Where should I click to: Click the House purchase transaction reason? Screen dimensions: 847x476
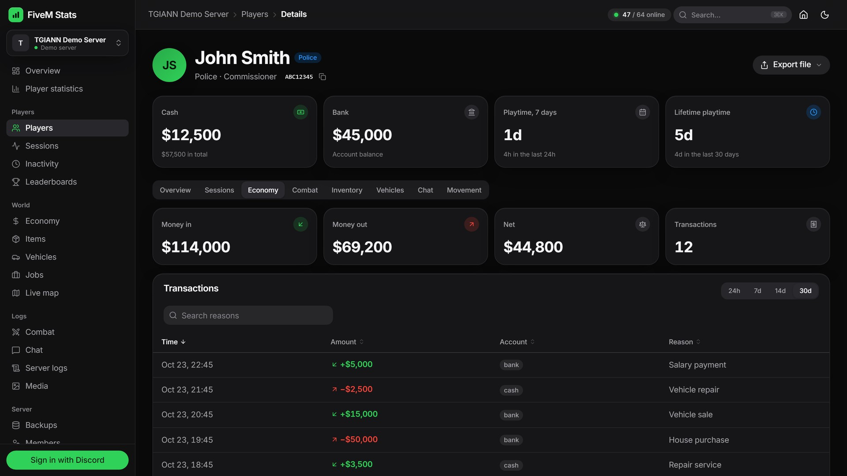pos(699,440)
